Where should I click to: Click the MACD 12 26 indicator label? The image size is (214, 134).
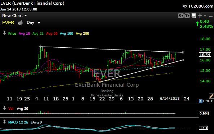(x=18, y=122)
